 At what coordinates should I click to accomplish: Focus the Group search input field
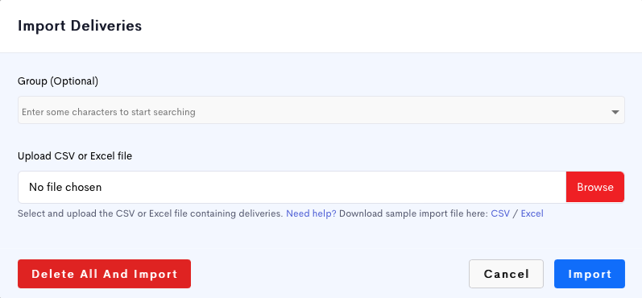pyautogui.click(x=321, y=110)
